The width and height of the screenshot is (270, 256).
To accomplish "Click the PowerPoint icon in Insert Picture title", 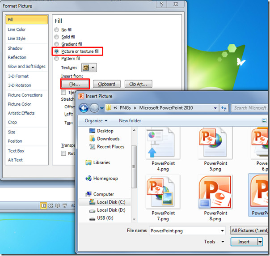I will (x=81, y=96).
